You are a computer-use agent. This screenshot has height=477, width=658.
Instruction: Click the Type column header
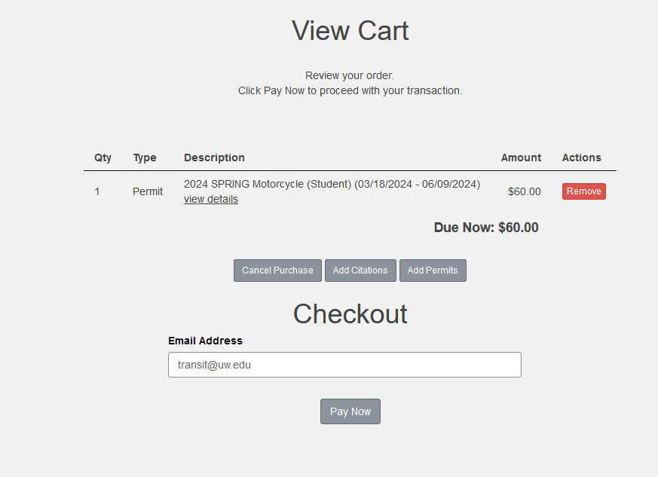click(x=145, y=157)
